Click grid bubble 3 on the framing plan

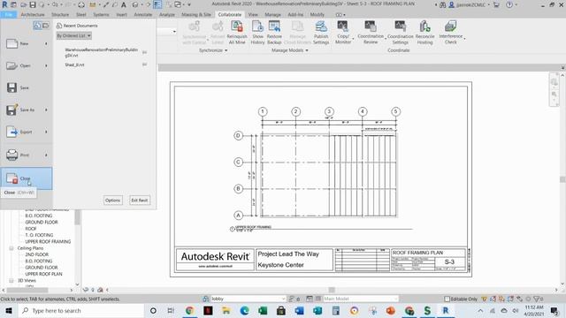point(329,112)
